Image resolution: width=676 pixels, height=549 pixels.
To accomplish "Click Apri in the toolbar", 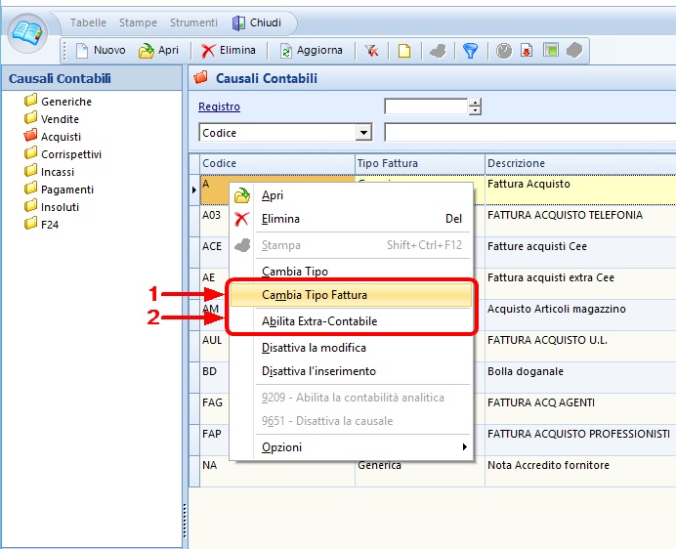I will [159, 51].
